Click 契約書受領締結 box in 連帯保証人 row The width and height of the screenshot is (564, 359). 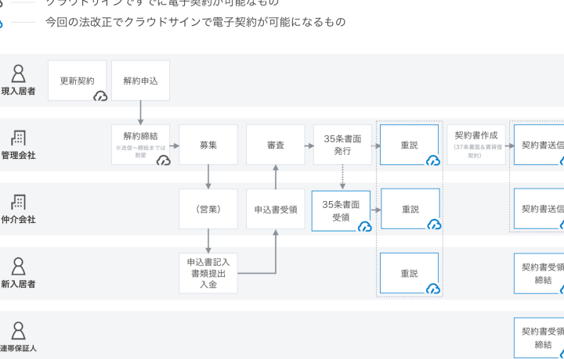(539, 338)
